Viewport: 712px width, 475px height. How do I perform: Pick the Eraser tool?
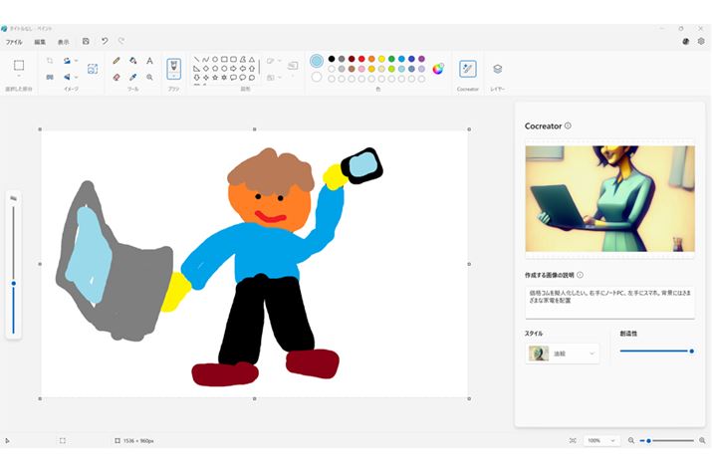pyautogui.click(x=117, y=77)
